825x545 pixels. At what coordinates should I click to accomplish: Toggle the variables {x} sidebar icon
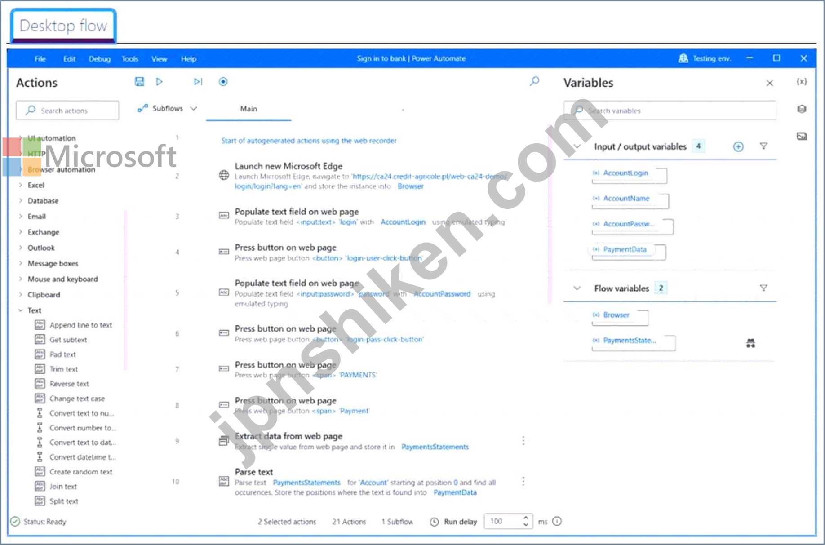point(802,81)
